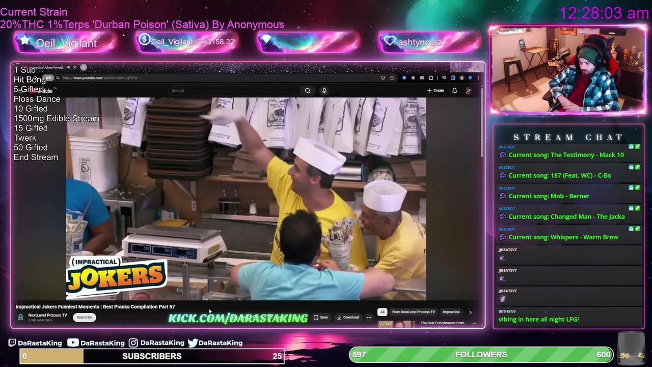Image resolution: width=652 pixels, height=367 pixels.
Task: Close the Impractical Jokers browser tab
Action: tap(74, 67)
